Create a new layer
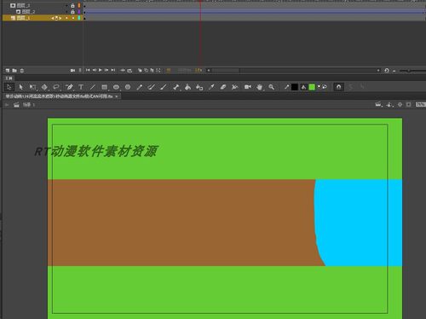The image size is (426, 319). pyautogui.click(x=8, y=71)
